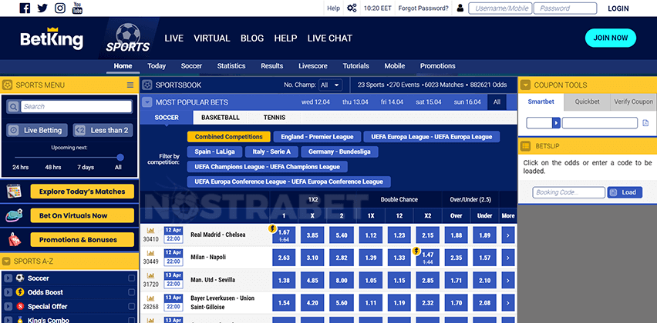Open the YouTube icon
Image resolution: width=657 pixels, height=323 pixels.
click(x=77, y=8)
